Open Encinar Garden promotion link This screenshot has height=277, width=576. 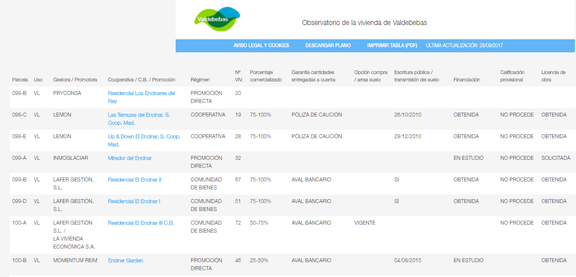(x=125, y=261)
